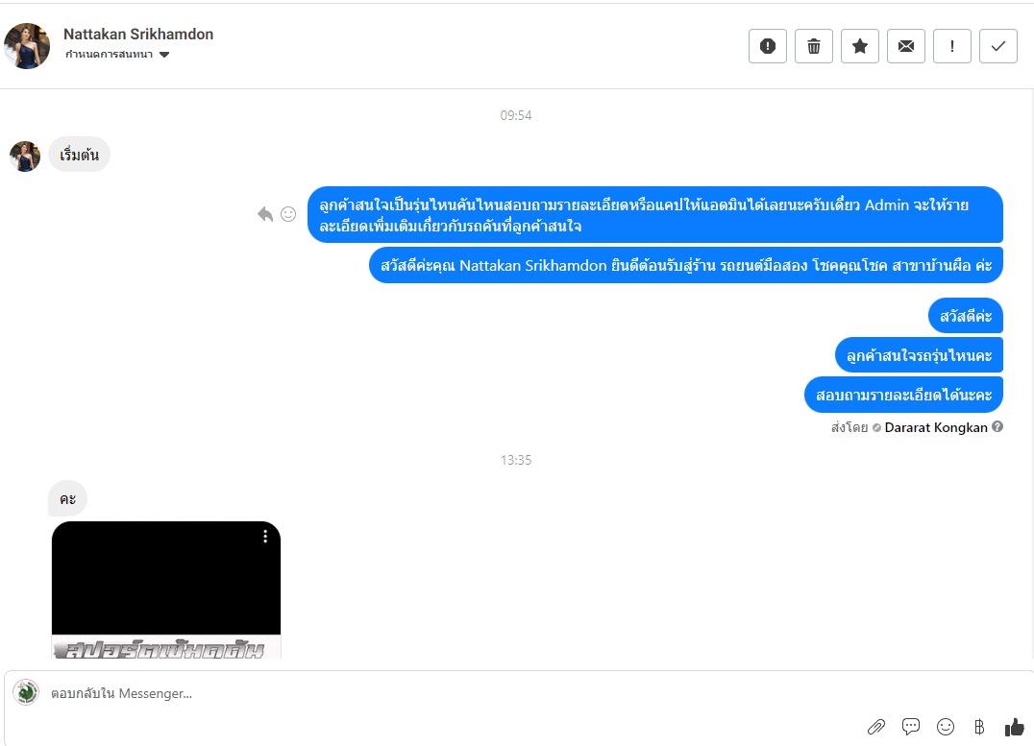This screenshot has width=1034, height=746.
Task: Delete conversation using trash can icon
Action: [x=814, y=46]
